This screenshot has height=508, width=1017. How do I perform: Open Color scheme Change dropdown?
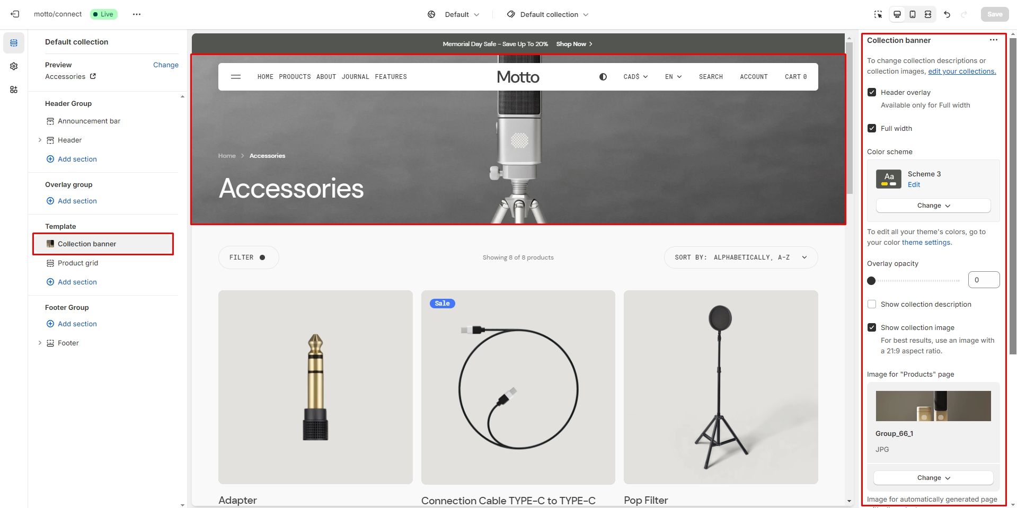click(x=933, y=206)
